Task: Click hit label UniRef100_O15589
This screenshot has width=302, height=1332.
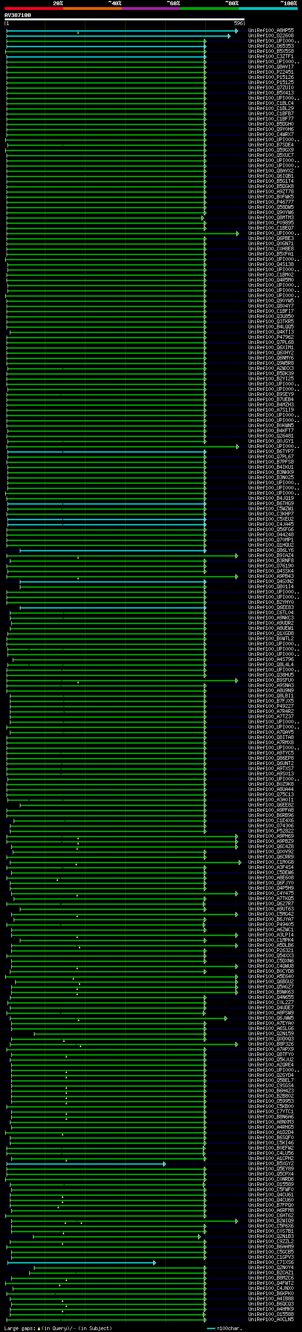Action: (x=271, y=1184)
